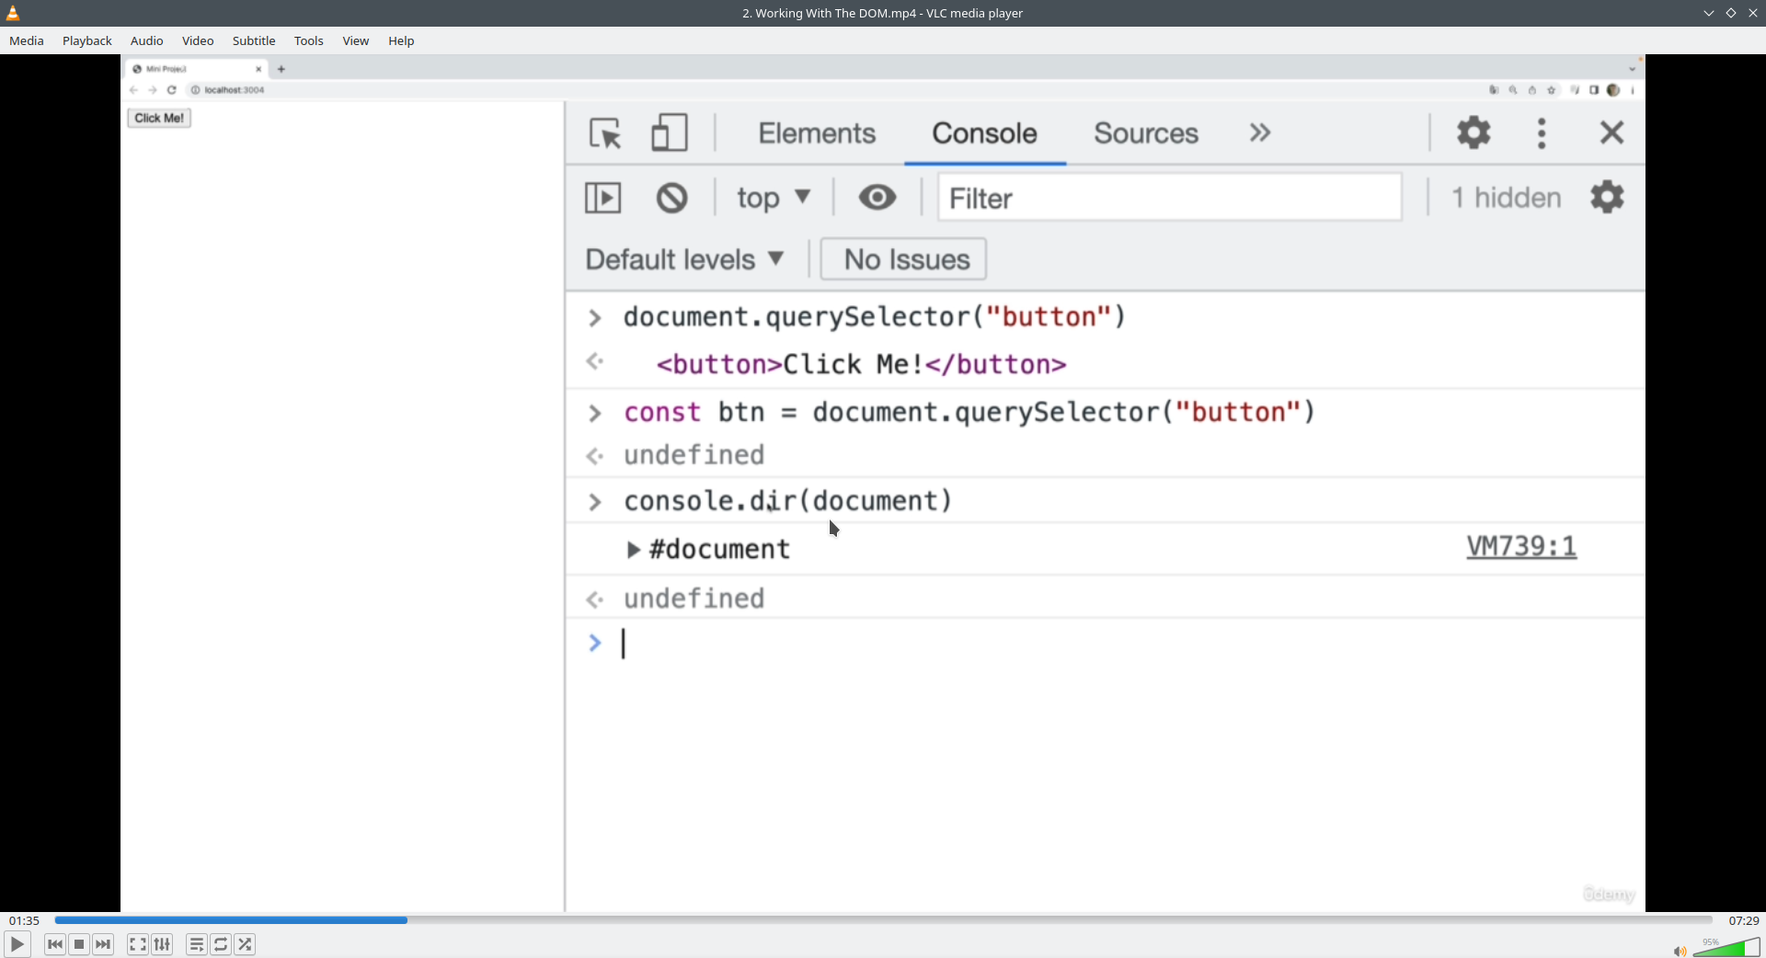Image resolution: width=1766 pixels, height=958 pixels.
Task: Open the Subtitle menu
Action: [254, 40]
